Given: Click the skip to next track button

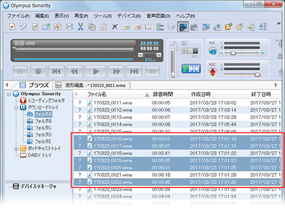Looking at the screenshot, I should pos(134,71).
